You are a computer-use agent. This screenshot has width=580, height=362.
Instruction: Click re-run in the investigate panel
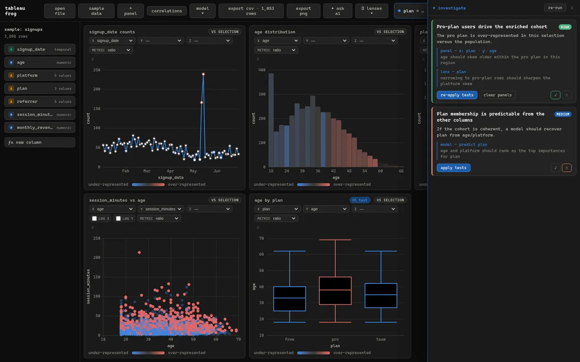click(x=555, y=8)
